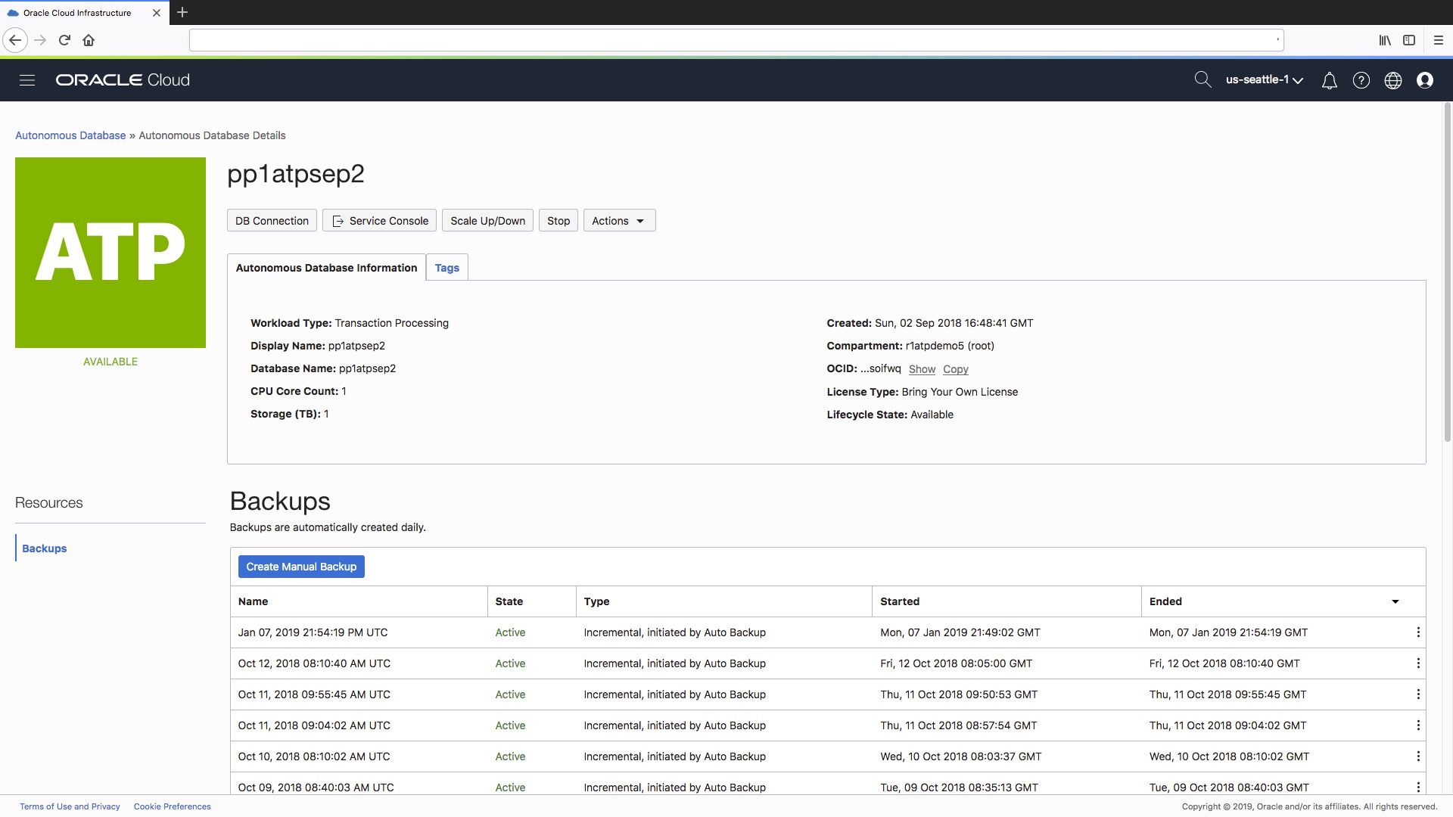
Task: Reload the page using browser refresh icon
Action: tap(64, 40)
